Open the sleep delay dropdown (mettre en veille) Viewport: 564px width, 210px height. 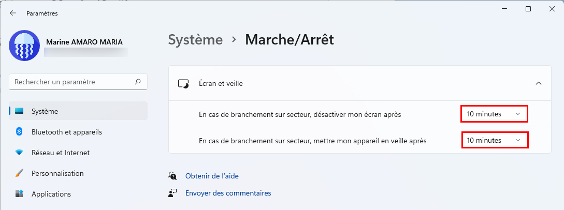[495, 140]
